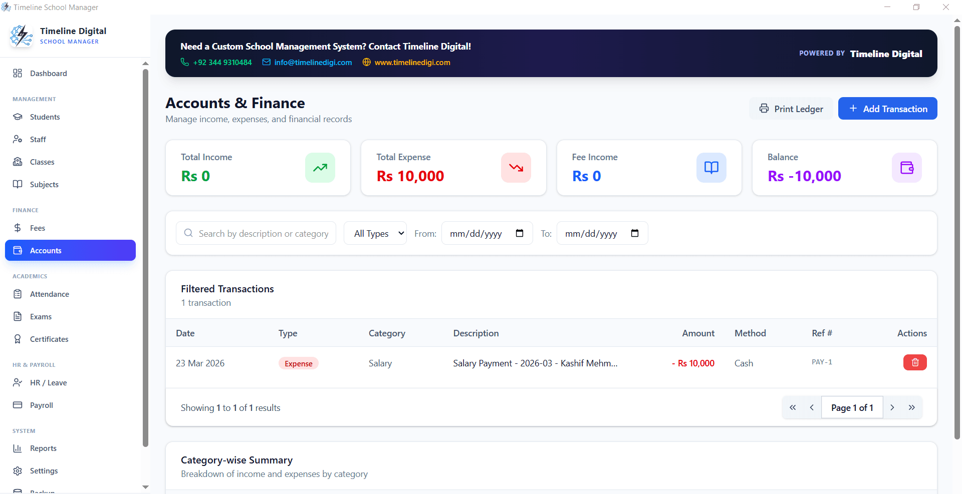Open the To date picker
This screenshot has width=962, height=494.
(634, 233)
